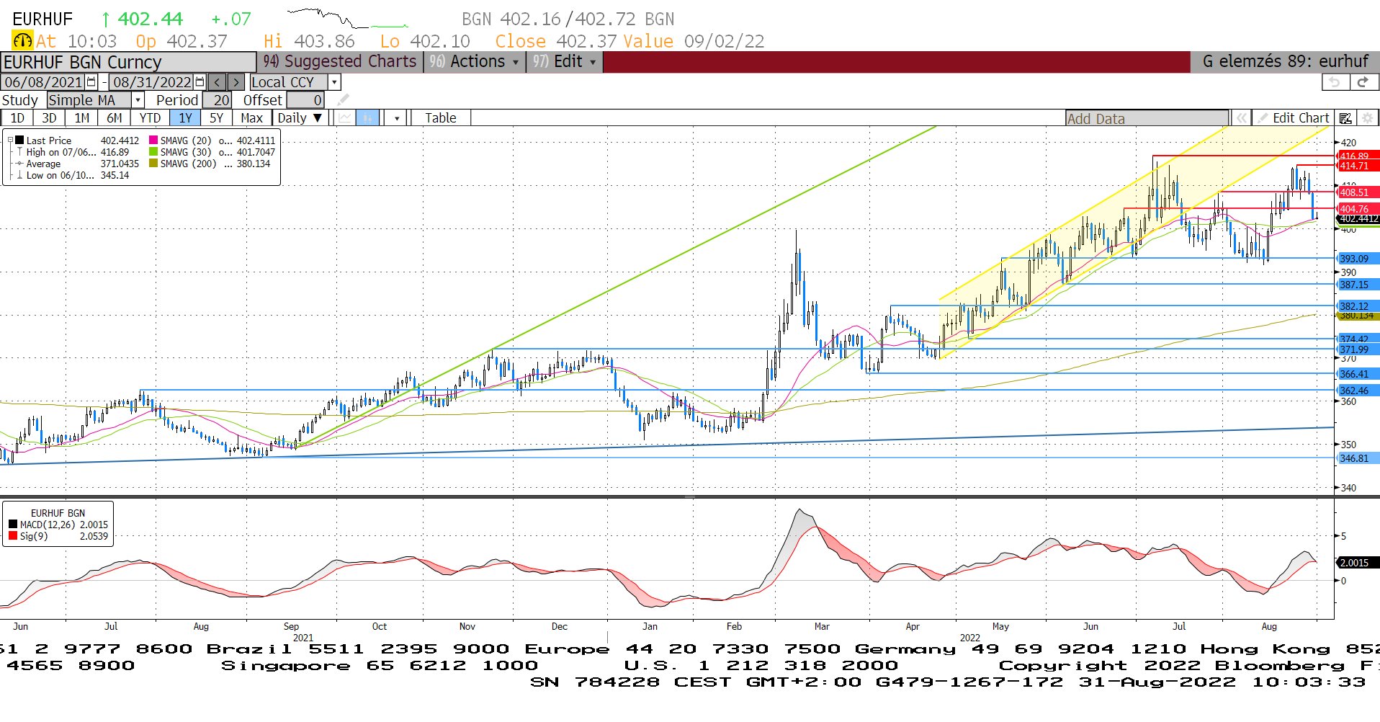Viewport: 1380px width, 722px height.
Task: Open the chart type options dropdown arrow
Action: coord(397,118)
